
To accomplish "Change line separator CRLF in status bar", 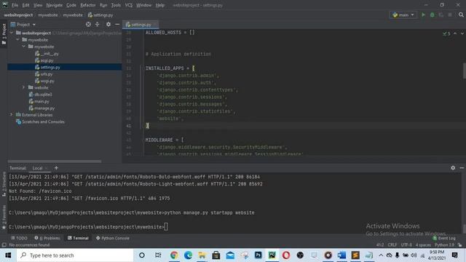I will pyautogui.click(x=392, y=245).
